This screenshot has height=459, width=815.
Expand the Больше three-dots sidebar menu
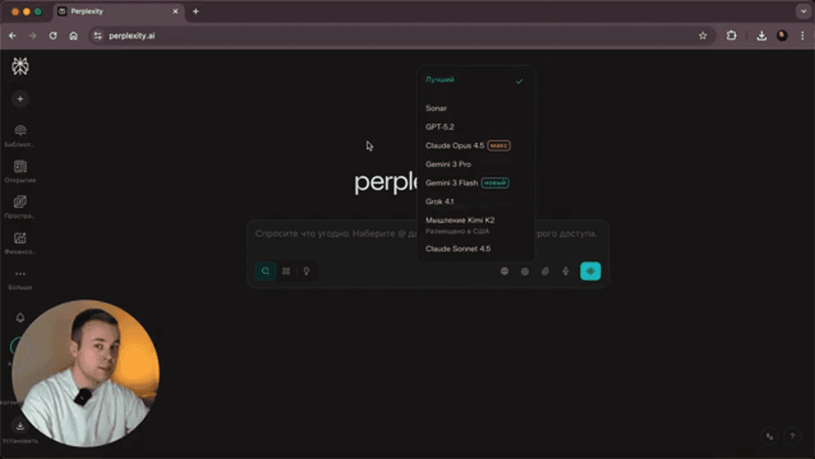[20, 279]
